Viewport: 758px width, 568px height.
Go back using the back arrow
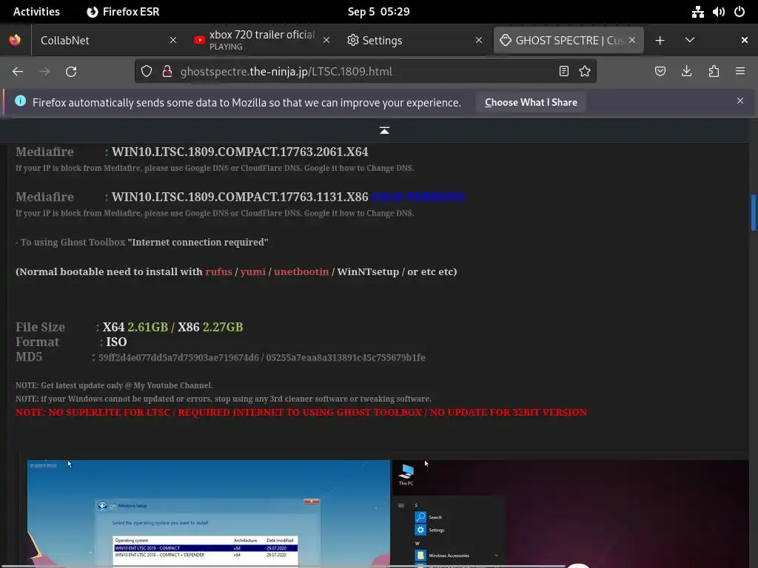point(18,72)
